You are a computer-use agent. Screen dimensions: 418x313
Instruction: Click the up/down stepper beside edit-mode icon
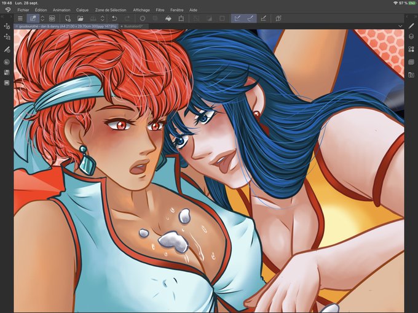click(42, 18)
